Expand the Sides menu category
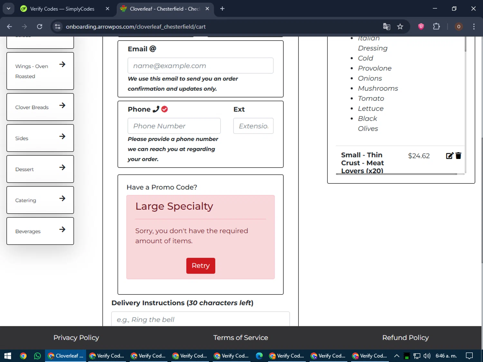Screen dimensions: 483x362 (x=40, y=138)
